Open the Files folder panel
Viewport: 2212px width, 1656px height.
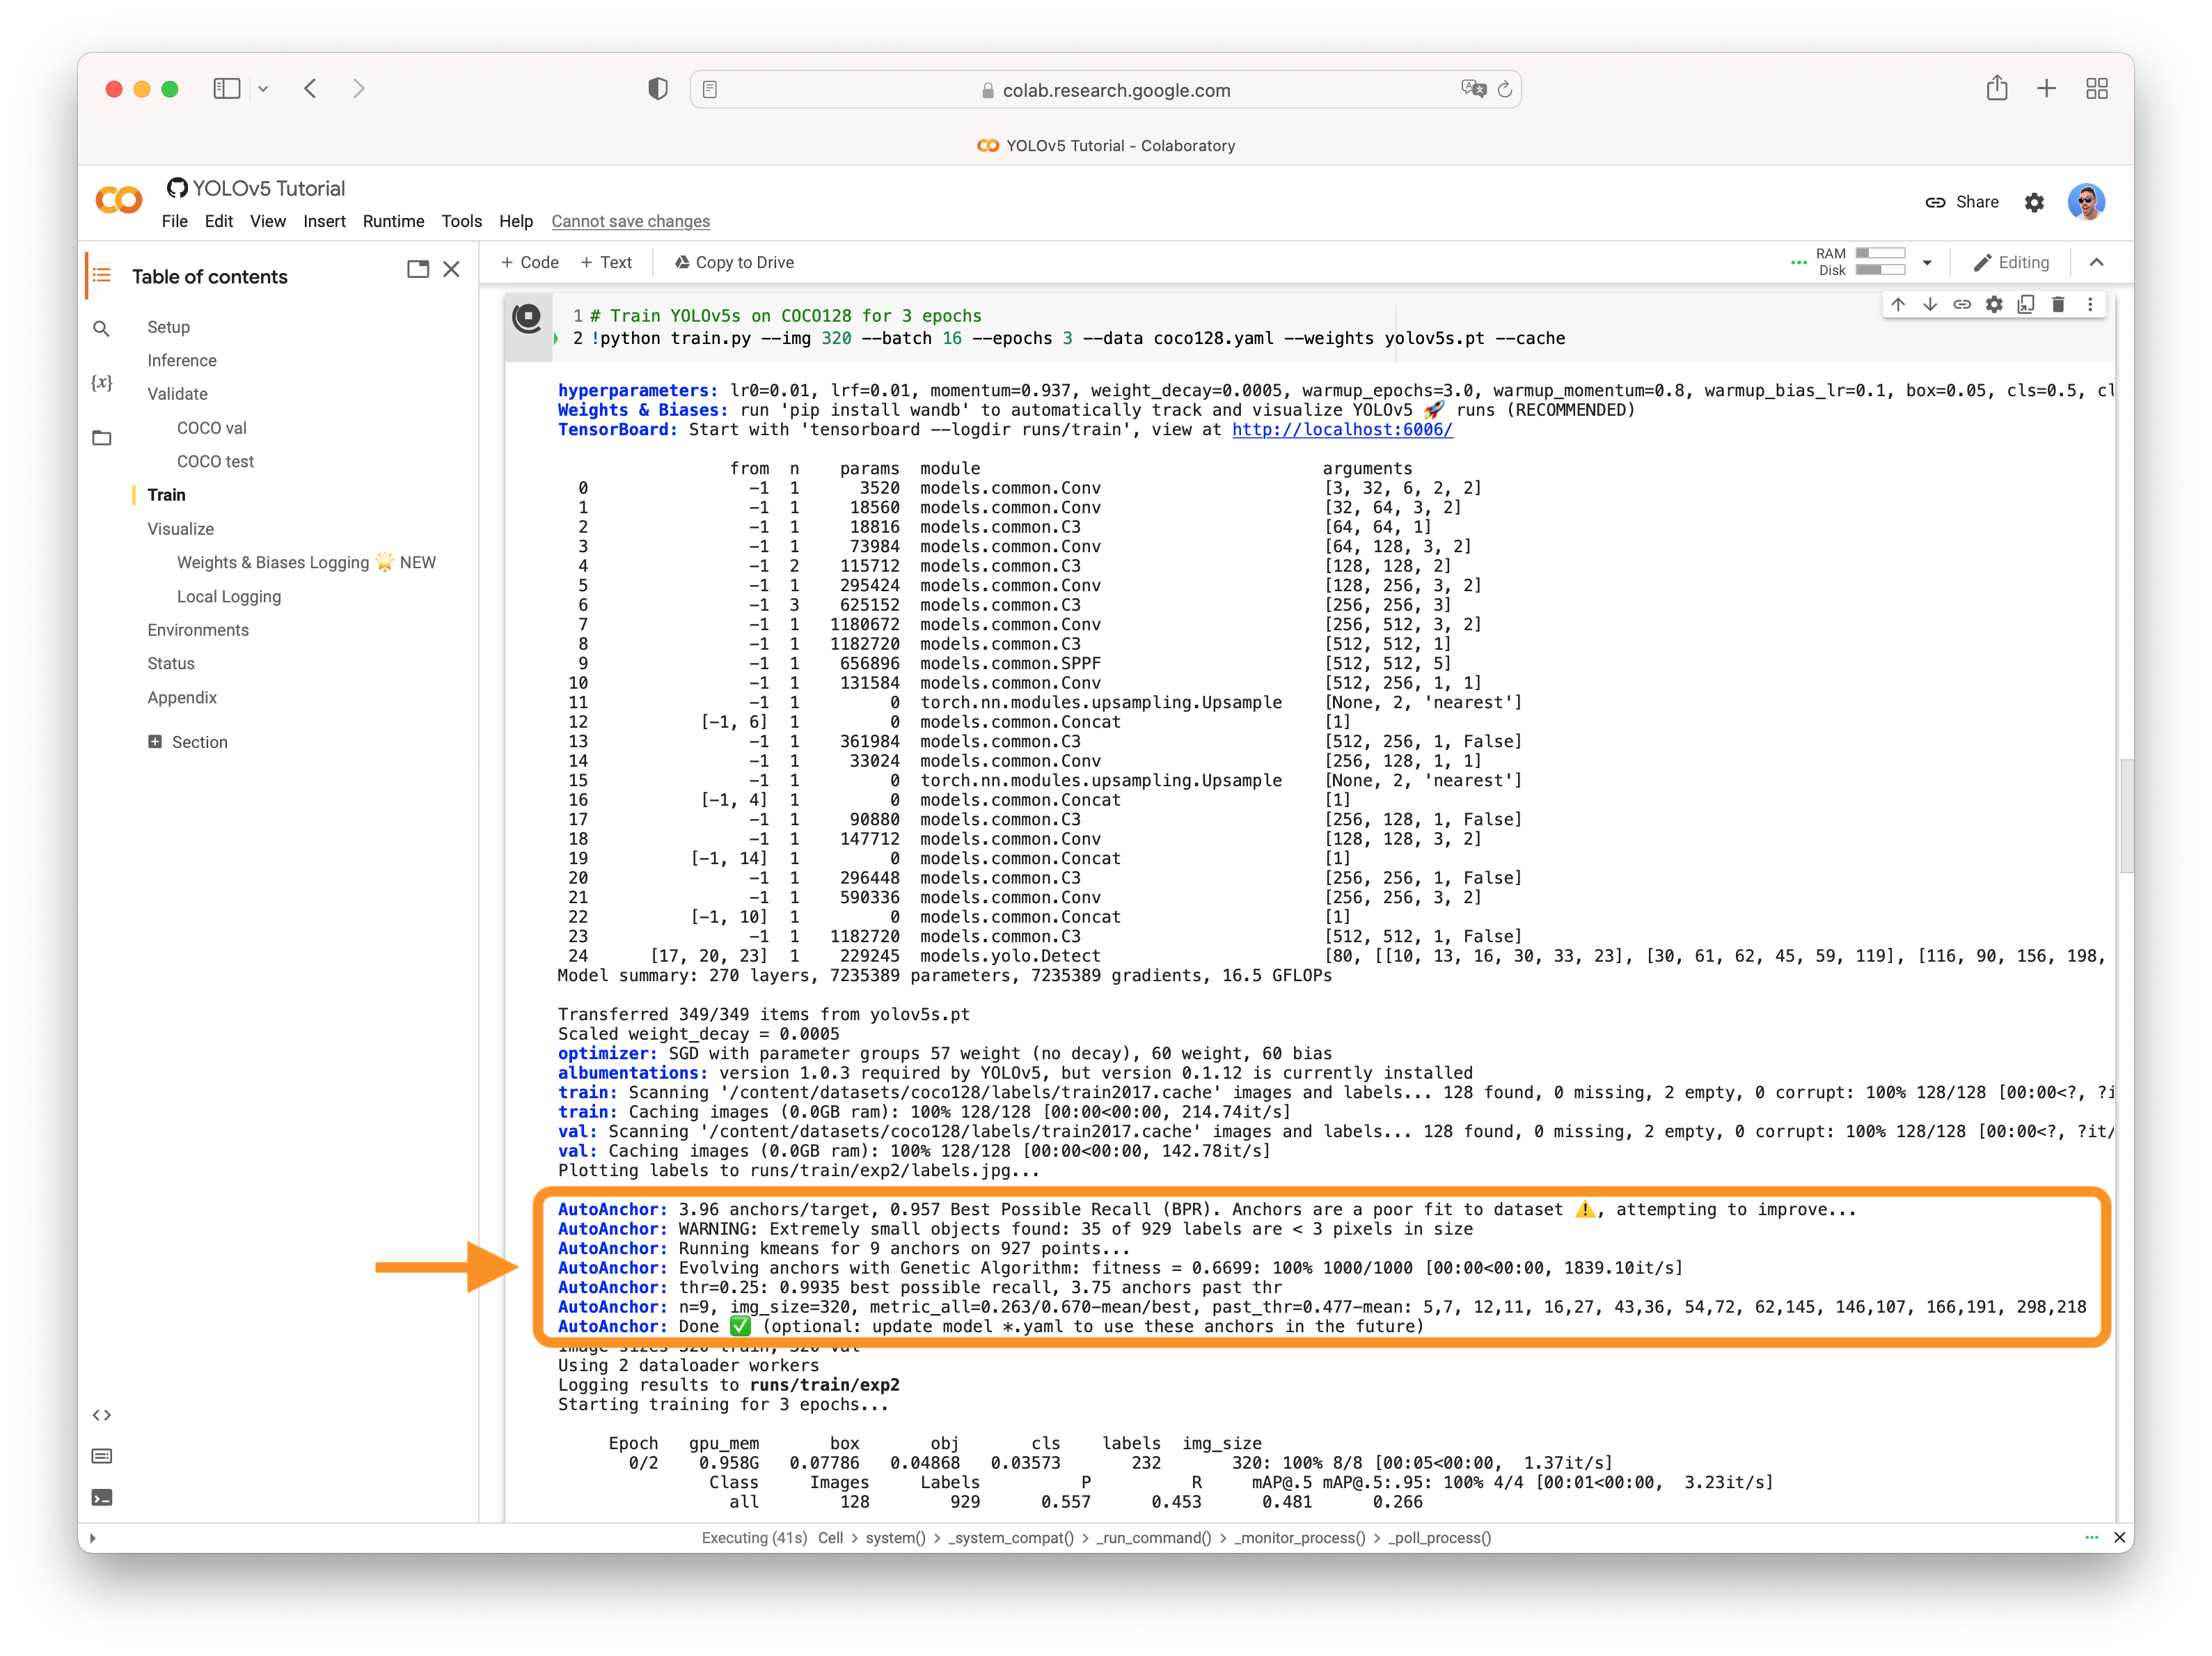101,437
